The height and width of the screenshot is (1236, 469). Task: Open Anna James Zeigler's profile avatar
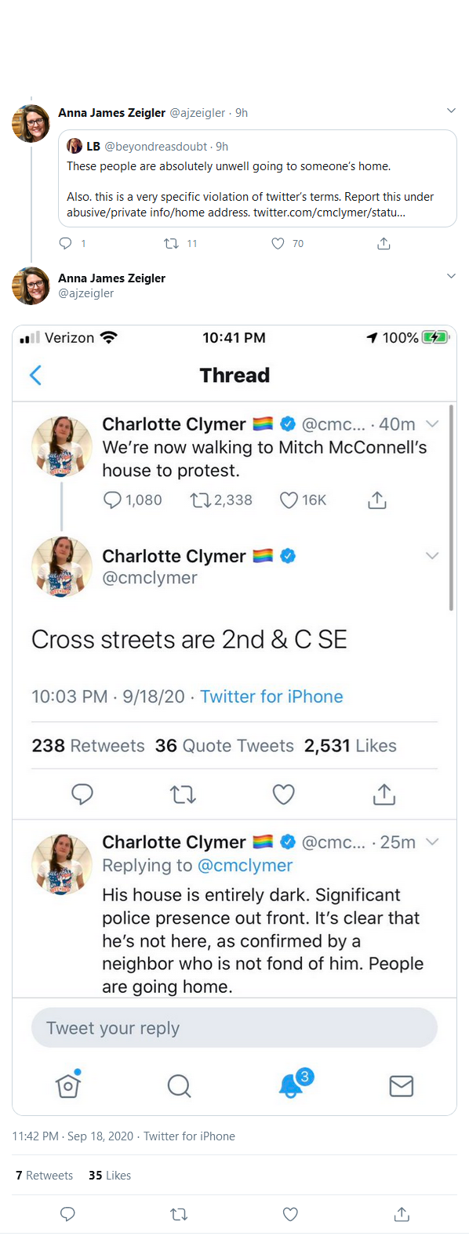(31, 123)
